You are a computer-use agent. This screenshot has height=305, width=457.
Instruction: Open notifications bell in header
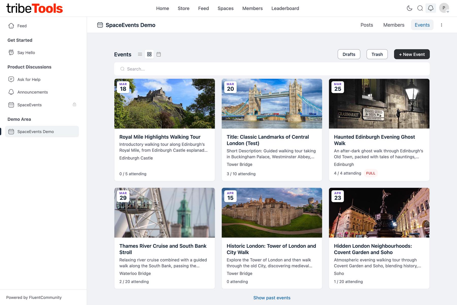(x=431, y=8)
